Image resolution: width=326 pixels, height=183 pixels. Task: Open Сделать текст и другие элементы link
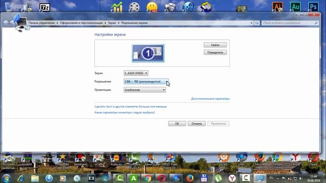pos(130,107)
